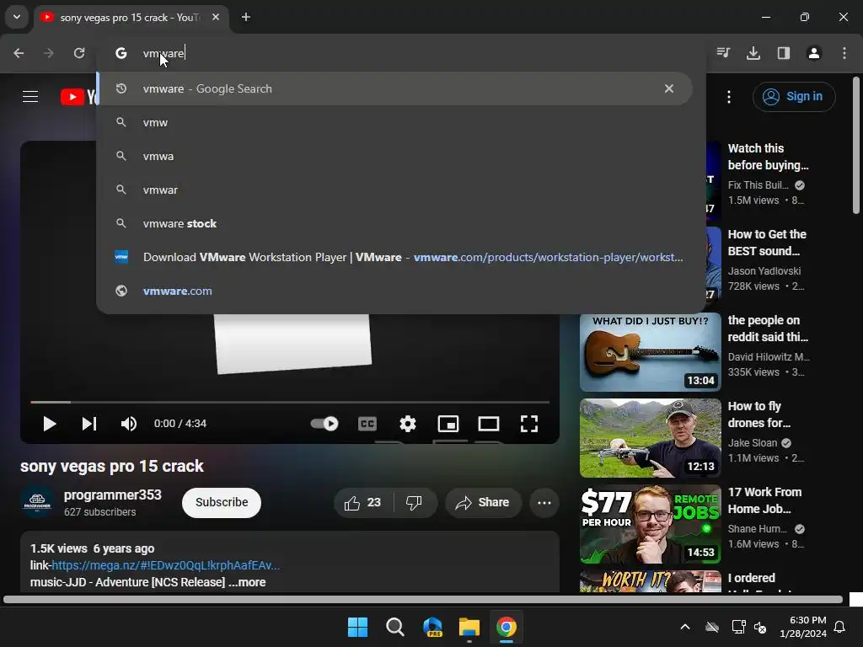
Task: Click the video progress bar
Action: click(290, 402)
